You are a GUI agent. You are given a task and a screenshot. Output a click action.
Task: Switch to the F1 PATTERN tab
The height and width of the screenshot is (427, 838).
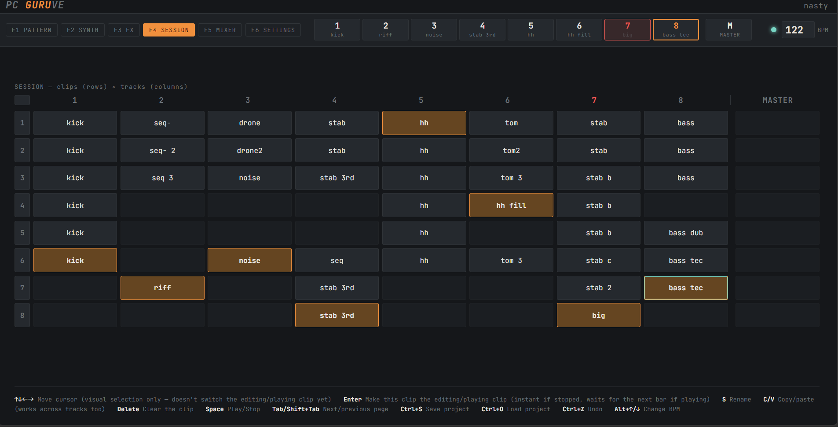(32, 30)
